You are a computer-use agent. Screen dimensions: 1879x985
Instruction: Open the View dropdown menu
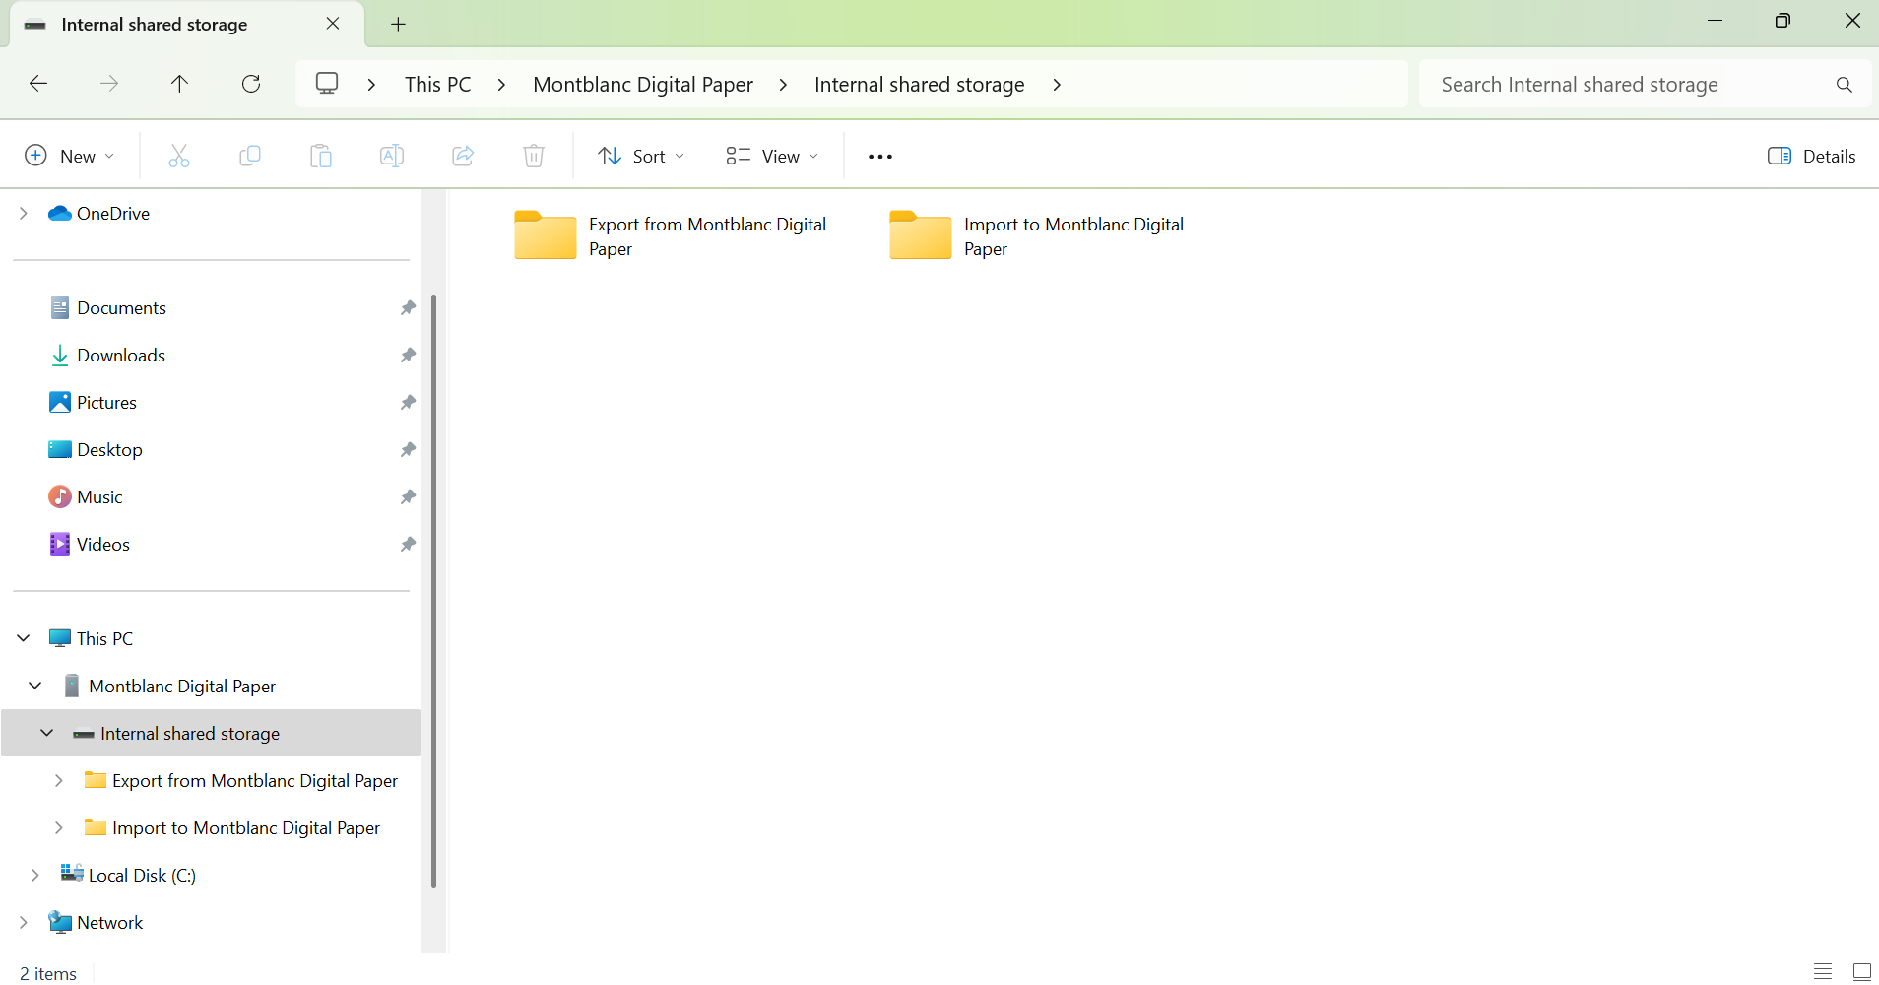pos(772,156)
